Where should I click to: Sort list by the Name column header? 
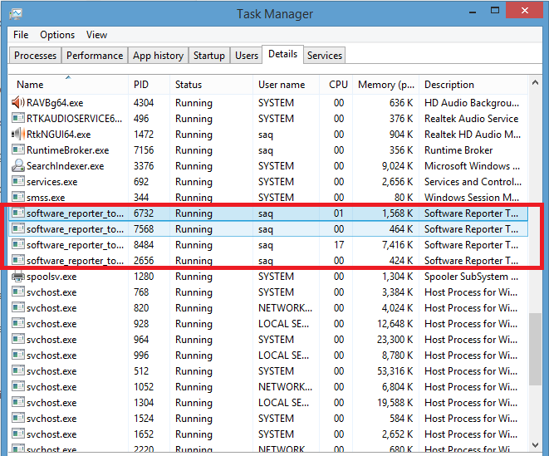[31, 85]
